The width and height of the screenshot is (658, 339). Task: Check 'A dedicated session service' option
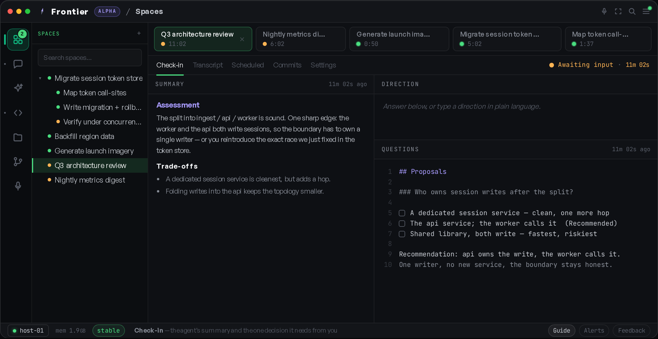402,213
